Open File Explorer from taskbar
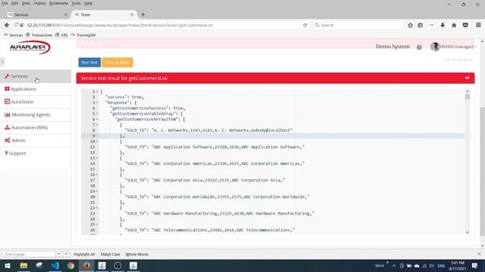 [x=23, y=265]
